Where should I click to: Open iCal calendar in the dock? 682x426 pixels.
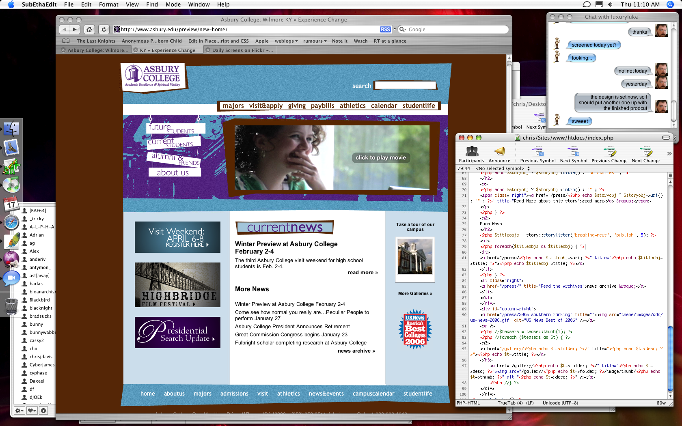click(11, 204)
